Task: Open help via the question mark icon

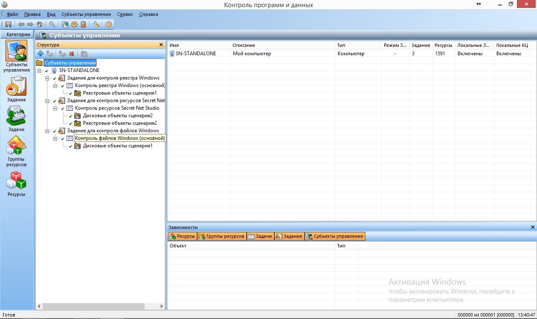Action: 109,24
